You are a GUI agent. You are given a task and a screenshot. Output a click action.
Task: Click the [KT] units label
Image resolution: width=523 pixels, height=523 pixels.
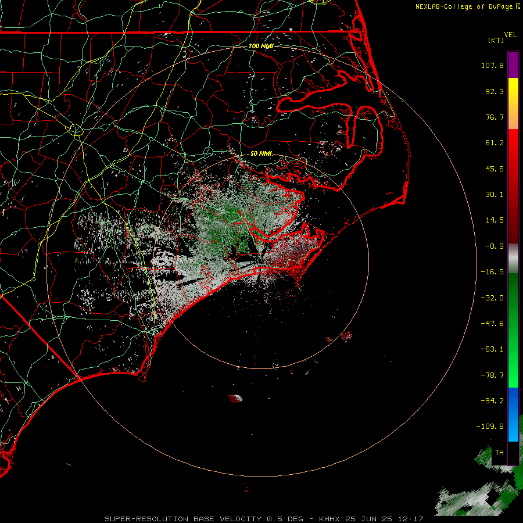pos(496,40)
